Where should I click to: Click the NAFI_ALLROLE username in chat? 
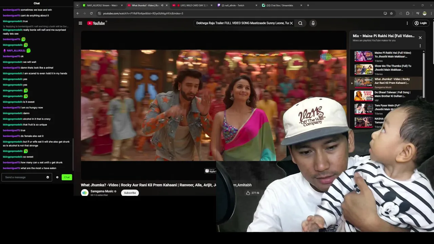[16, 50]
